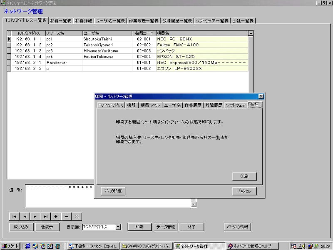Add a new record with plus button

coord(56,216)
